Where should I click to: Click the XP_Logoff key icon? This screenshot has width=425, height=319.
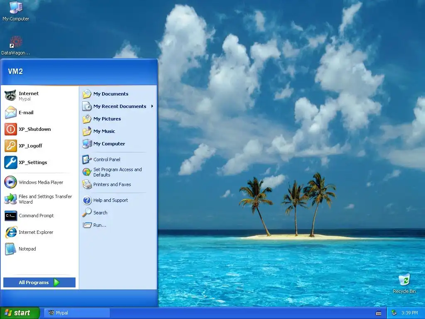click(10, 146)
